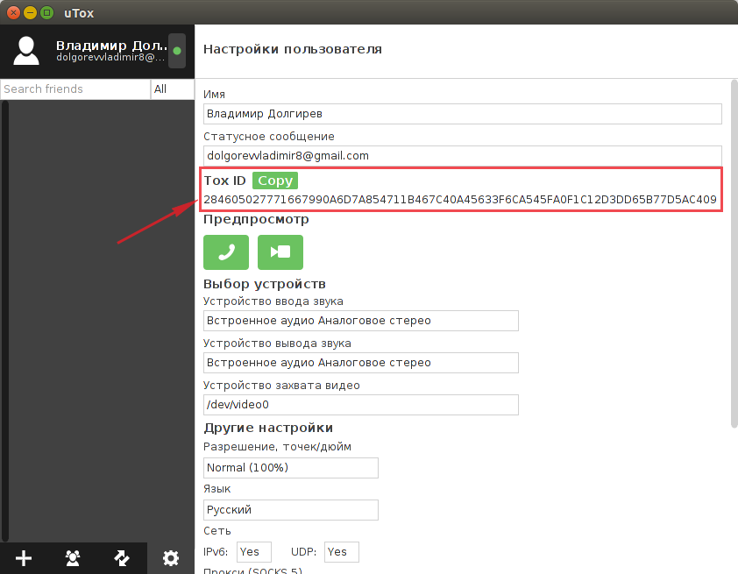Edit the status message email field
Image resolution: width=738 pixels, height=574 pixels.
(x=463, y=156)
